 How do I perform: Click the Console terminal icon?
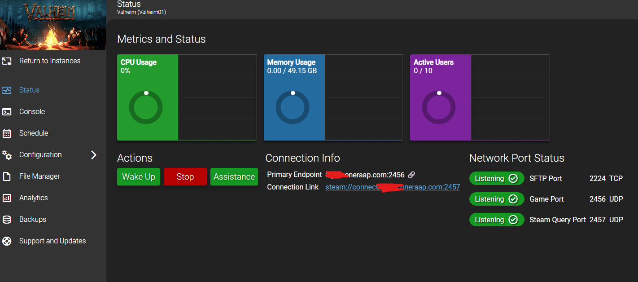7,112
